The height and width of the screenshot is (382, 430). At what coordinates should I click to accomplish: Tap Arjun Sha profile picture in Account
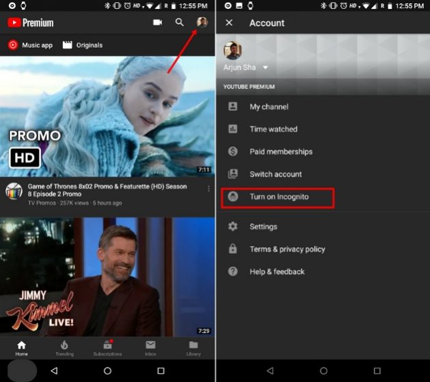pyautogui.click(x=232, y=51)
